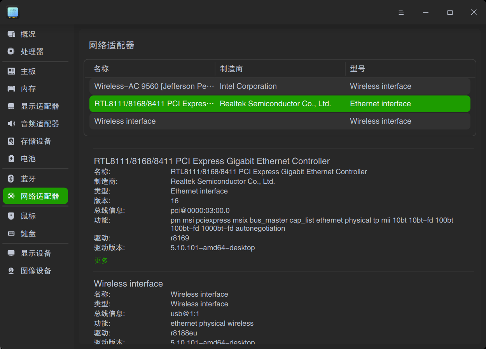This screenshot has height=349, width=486.
Task: Select the 显示适配器 display adapter icon
Action: point(11,106)
